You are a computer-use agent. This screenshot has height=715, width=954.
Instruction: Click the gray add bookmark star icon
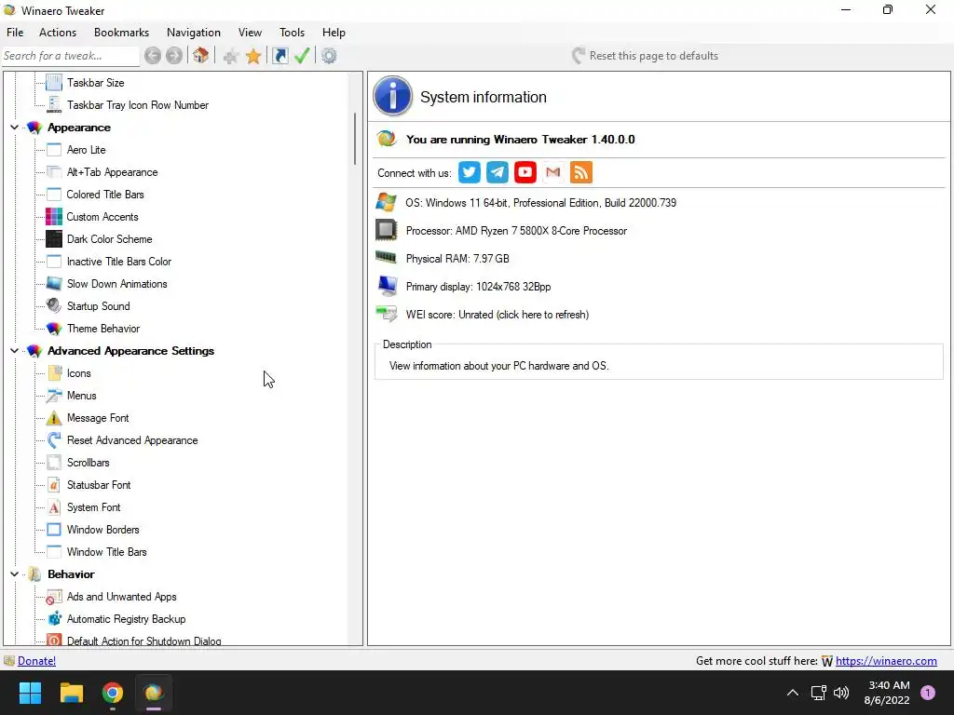click(x=231, y=57)
